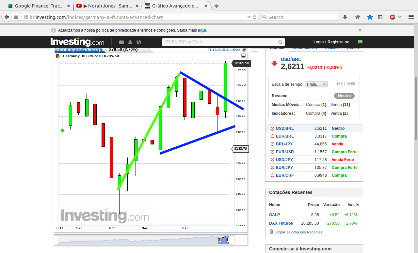Image resolution: width=418 pixels, height=253 pixels.
Task: Click the Login link in header
Action: pos(318,42)
